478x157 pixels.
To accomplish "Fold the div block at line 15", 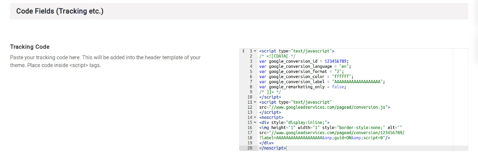I will [255, 123].
